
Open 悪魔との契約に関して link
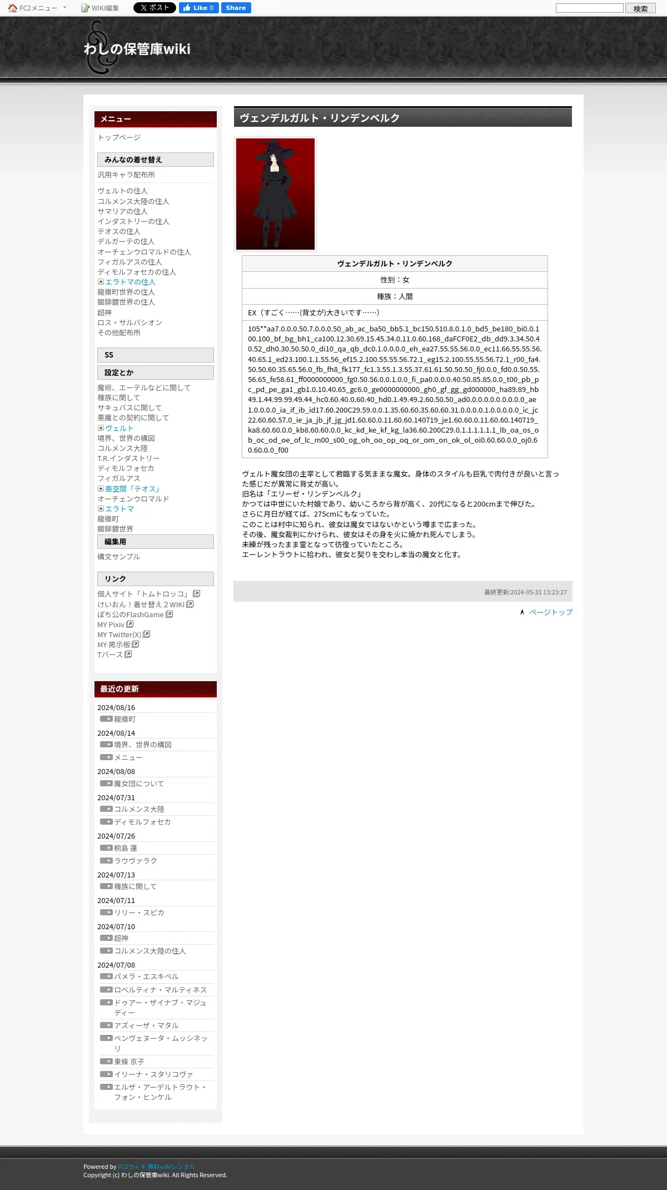coord(133,418)
